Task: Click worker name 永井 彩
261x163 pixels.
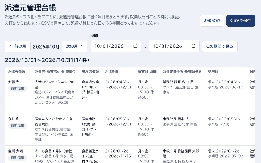Action: point(14,119)
